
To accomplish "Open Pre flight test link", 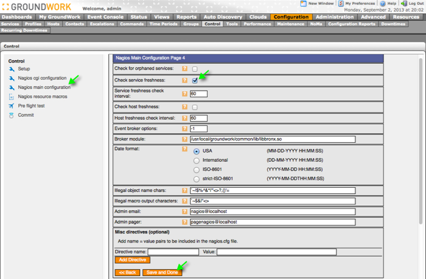I will pyautogui.click(x=31, y=106).
